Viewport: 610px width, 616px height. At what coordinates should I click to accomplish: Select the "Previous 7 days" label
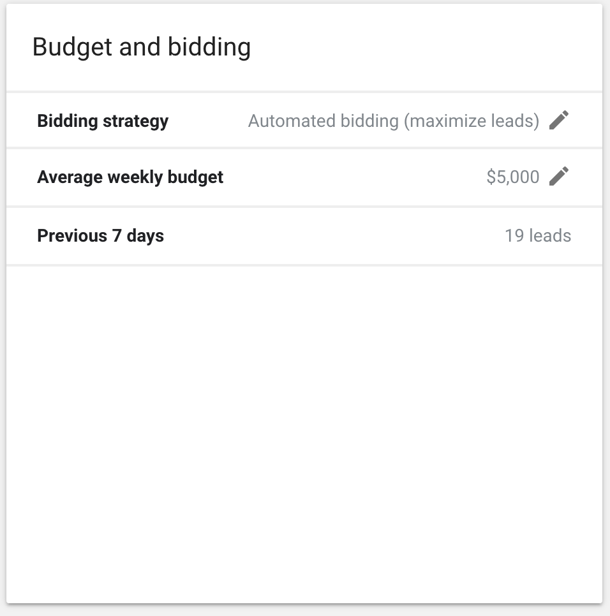(x=100, y=236)
